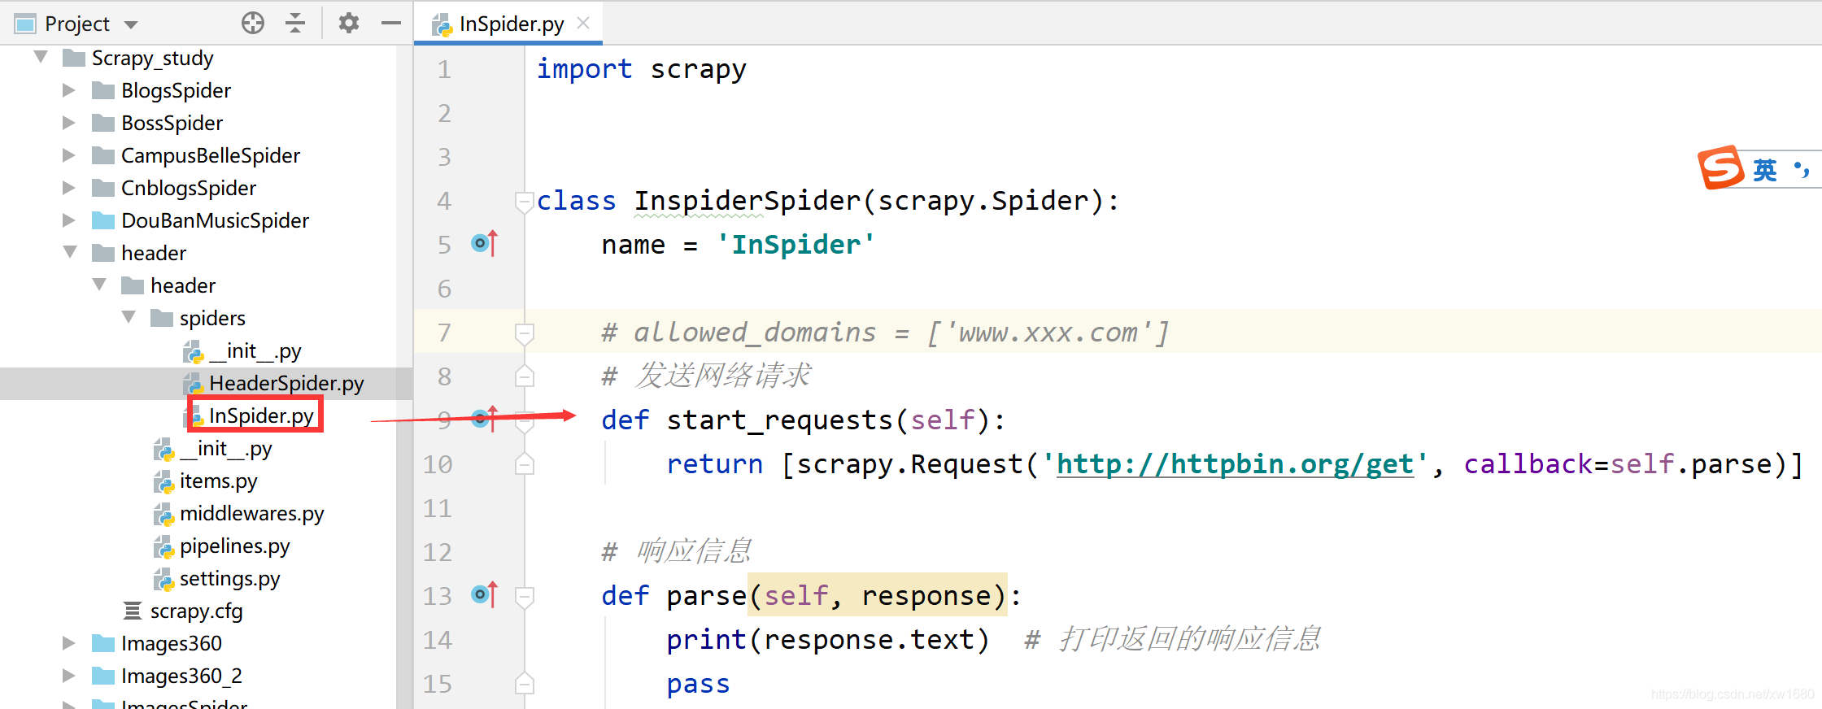1822x709 pixels.
Task: Select __init__.py below InSpider.py in header package
Action: pos(226,448)
